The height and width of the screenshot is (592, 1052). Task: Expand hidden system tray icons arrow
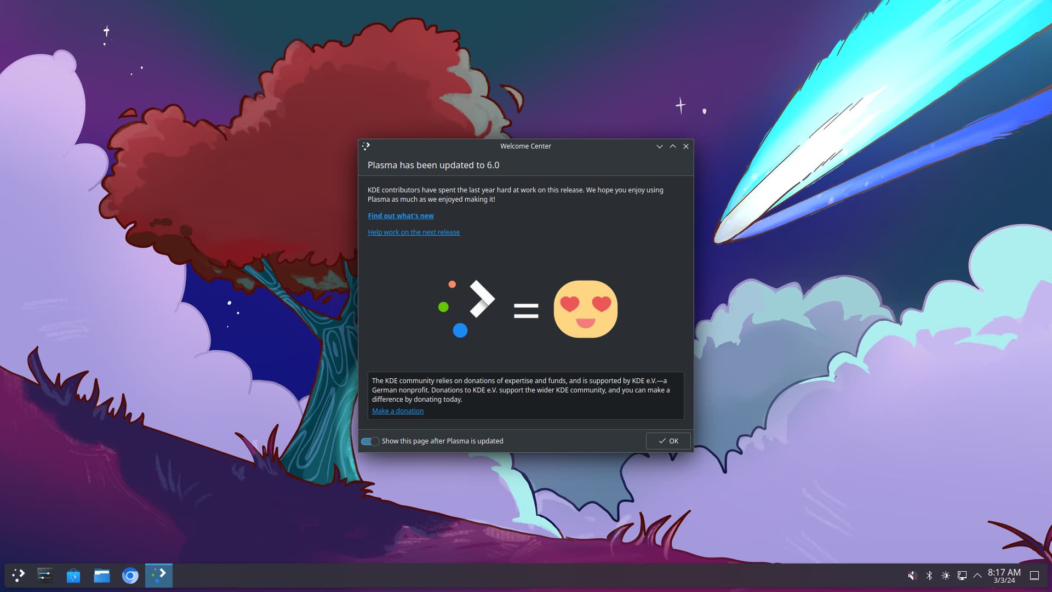pyautogui.click(x=977, y=576)
